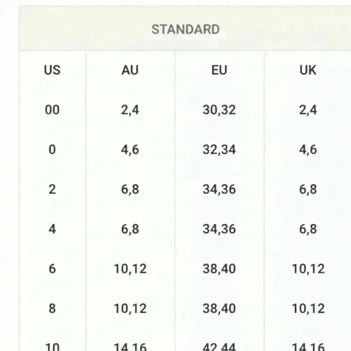Click EU 38,40 in US 8 row
The width and height of the screenshot is (351, 351).
pyautogui.click(x=219, y=309)
